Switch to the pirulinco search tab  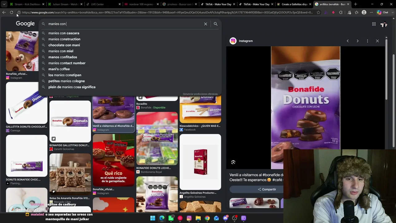coord(179,4)
